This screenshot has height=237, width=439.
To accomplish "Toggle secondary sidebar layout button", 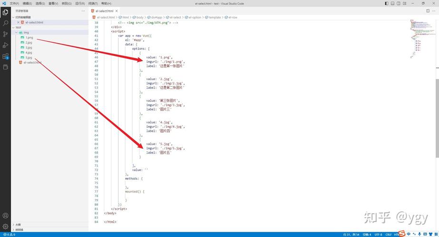I will (x=399, y=3).
